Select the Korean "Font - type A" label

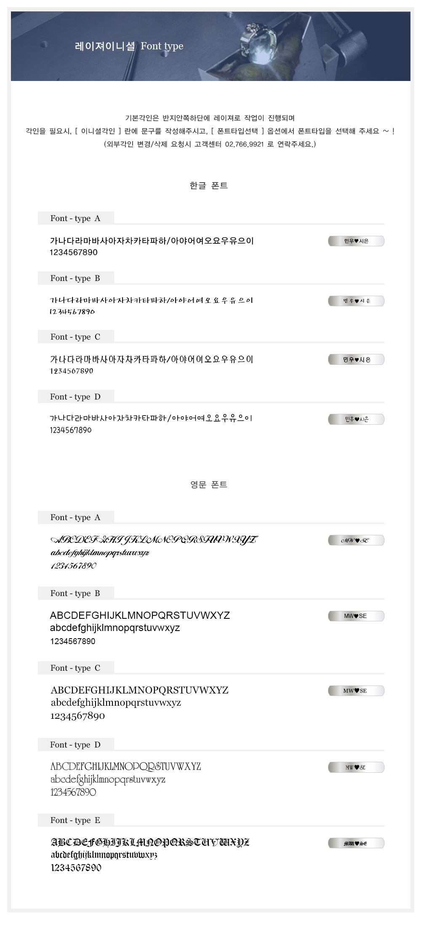(75, 219)
